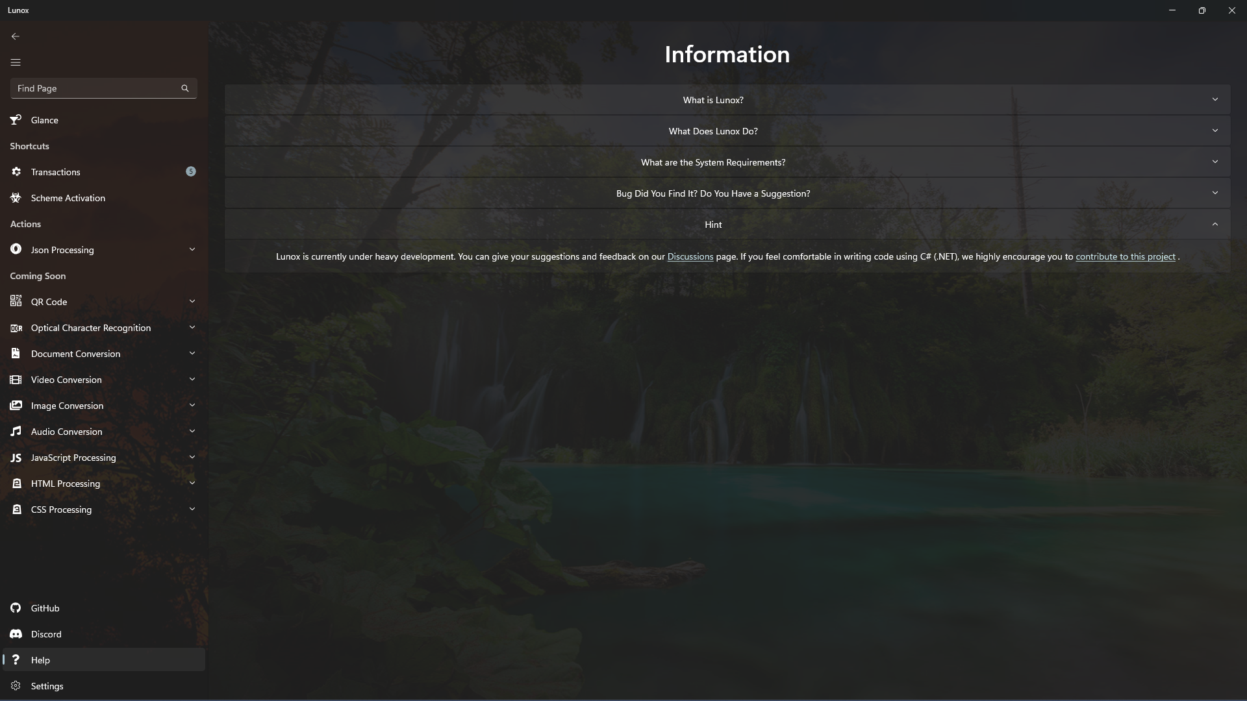Click the Audio Conversion music note icon
1247x701 pixels.
point(16,432)
